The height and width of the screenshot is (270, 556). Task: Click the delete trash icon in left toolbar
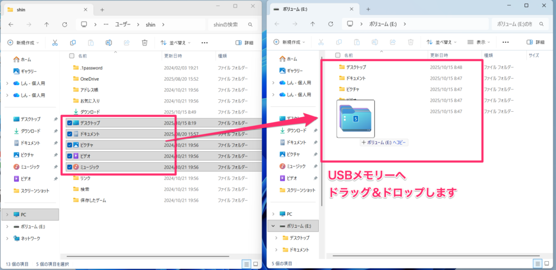coord(144,43)
